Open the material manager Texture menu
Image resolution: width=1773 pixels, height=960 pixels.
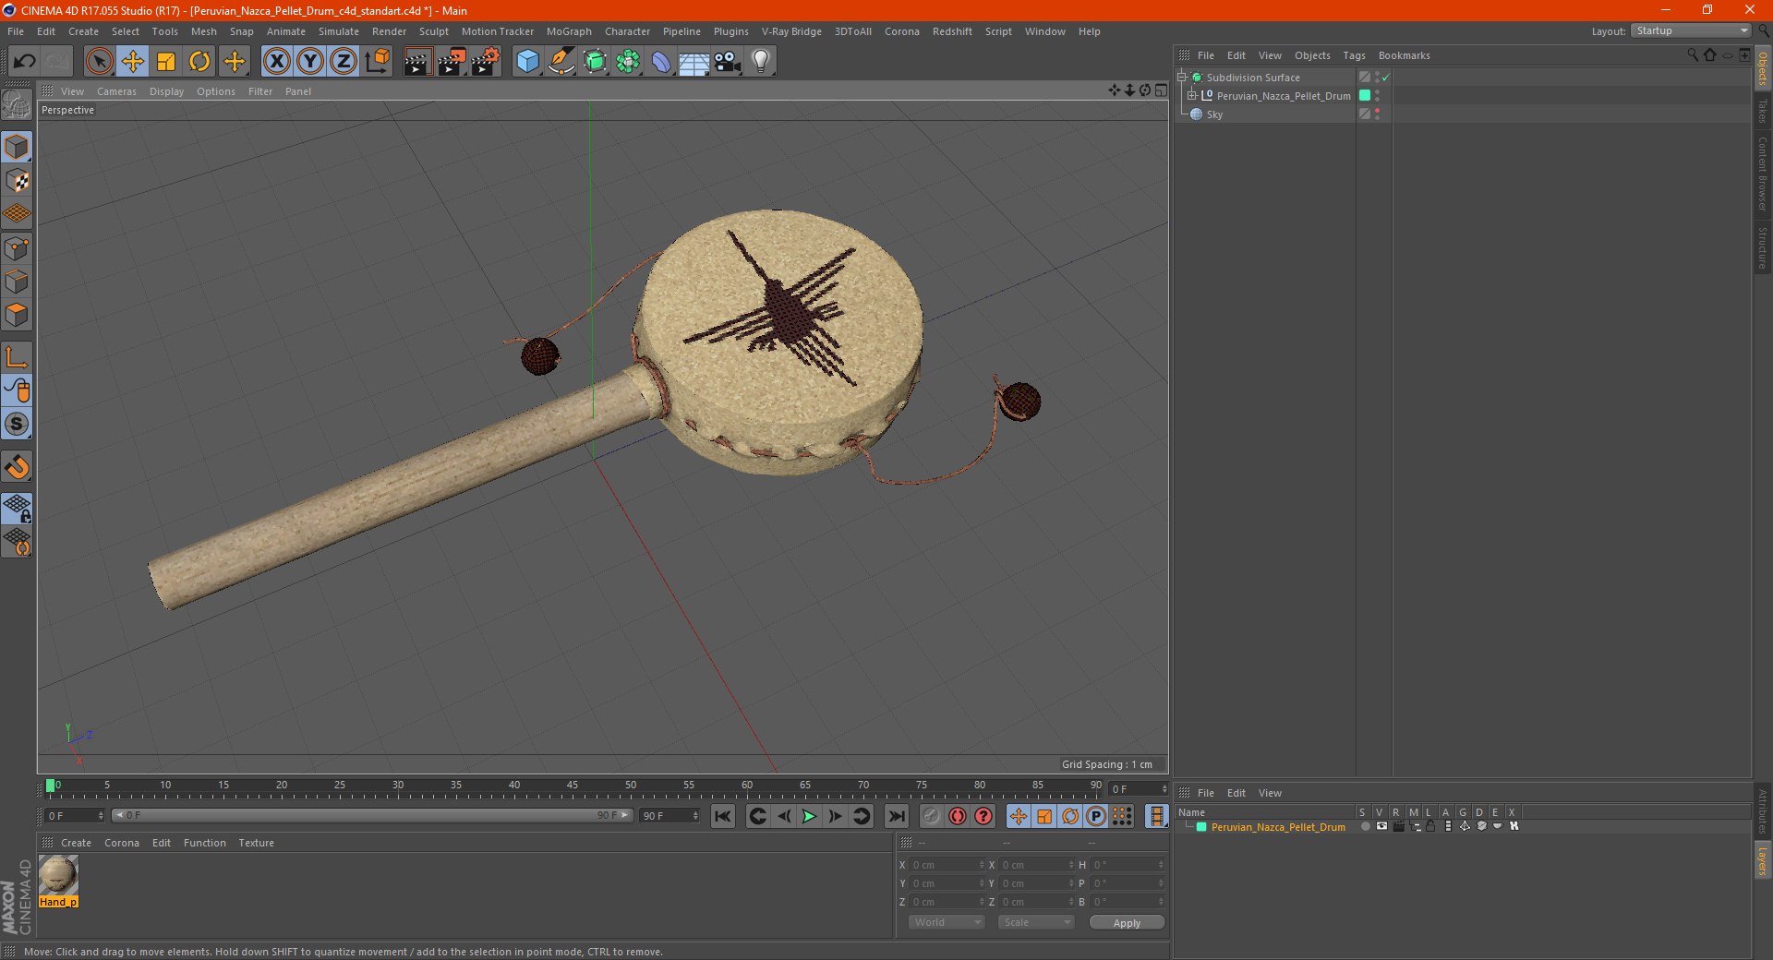point(256,843)
